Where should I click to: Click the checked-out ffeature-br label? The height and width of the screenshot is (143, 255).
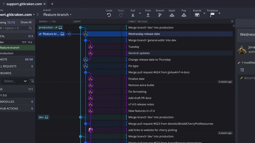(x=51, y=34)
